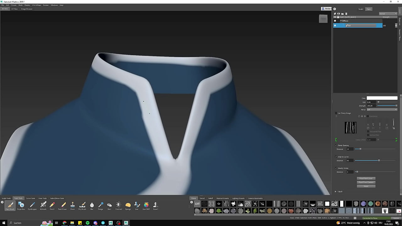Collapse the Diffuse channel group

click(341, 21)
